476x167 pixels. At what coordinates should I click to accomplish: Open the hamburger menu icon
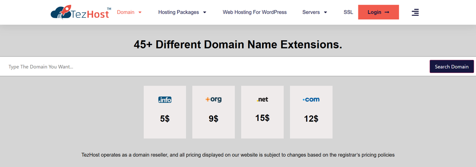tap(415, 13)
